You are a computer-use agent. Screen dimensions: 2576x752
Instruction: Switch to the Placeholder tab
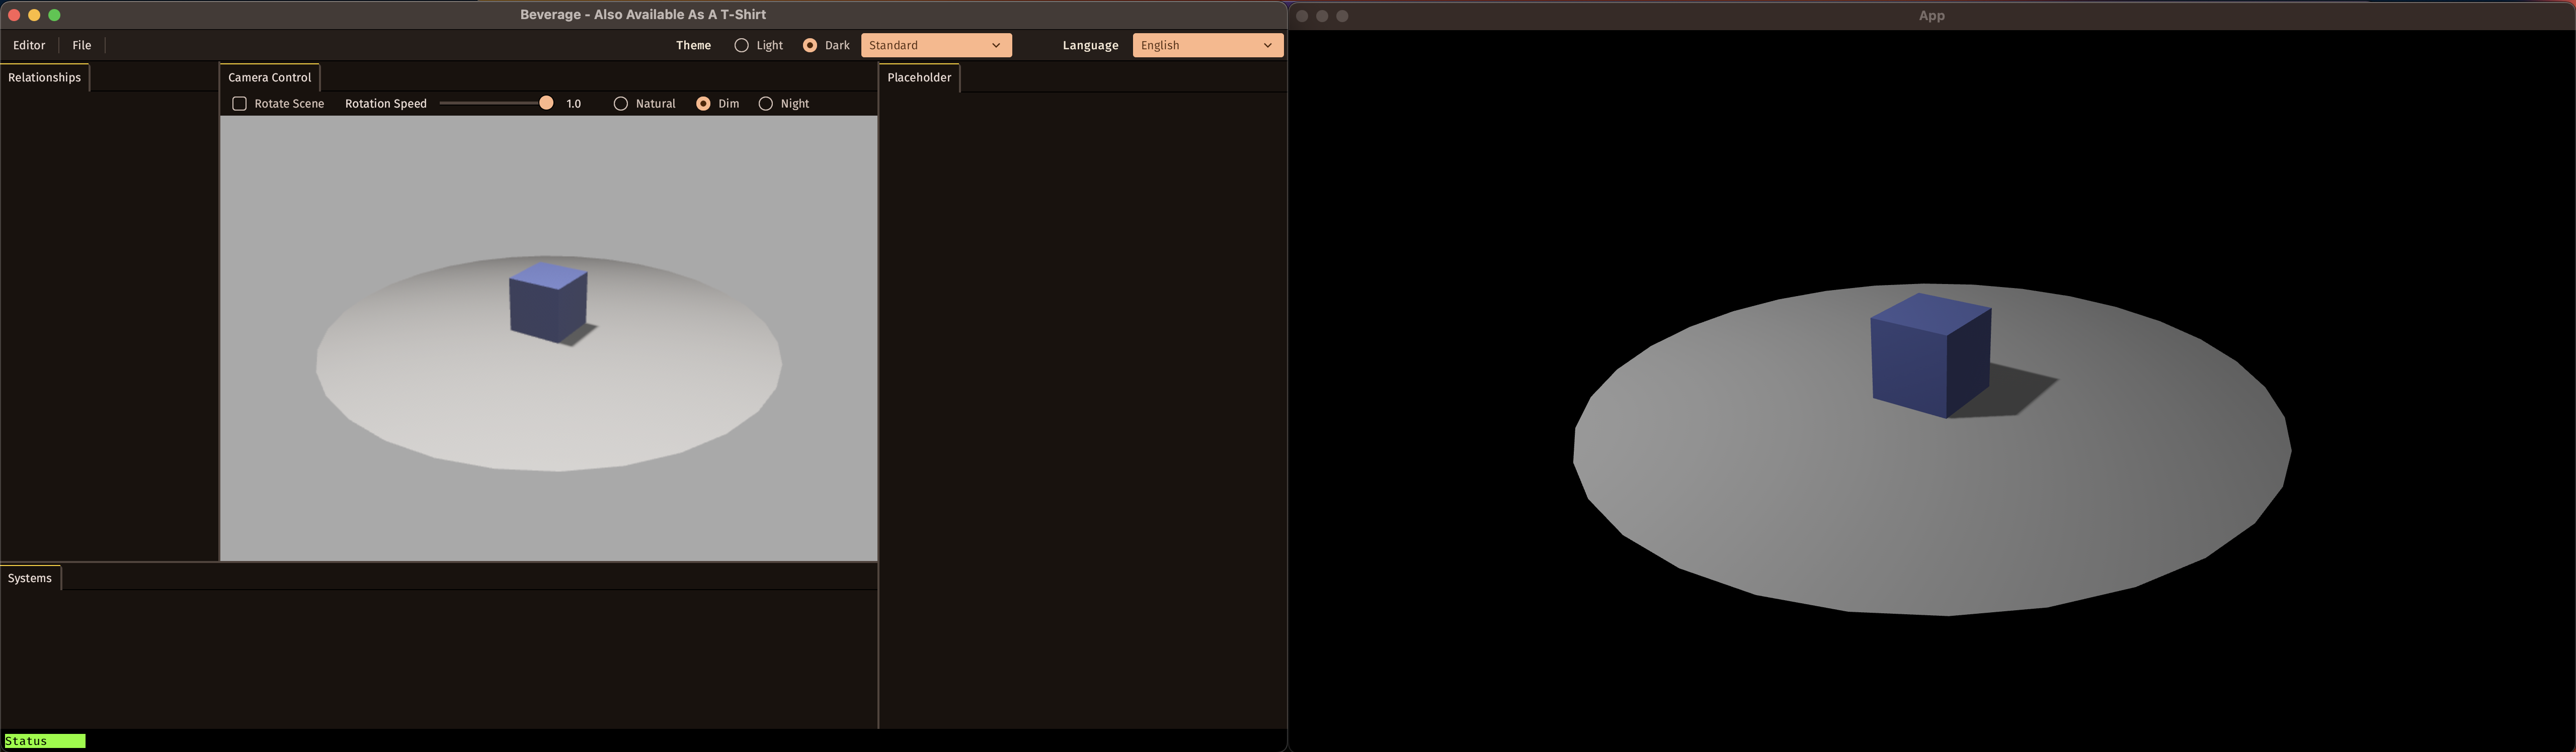pos(919,78)
